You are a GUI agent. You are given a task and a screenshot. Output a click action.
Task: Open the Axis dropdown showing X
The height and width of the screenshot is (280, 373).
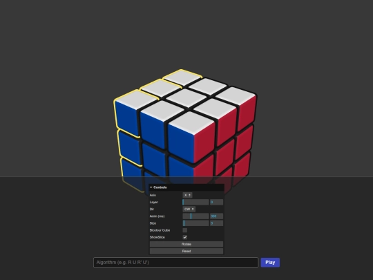point(187,195)
